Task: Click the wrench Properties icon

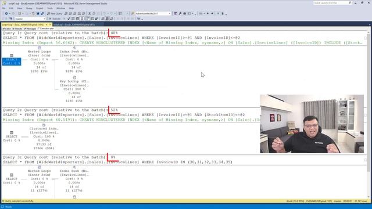Action: [x=180, y=13]
